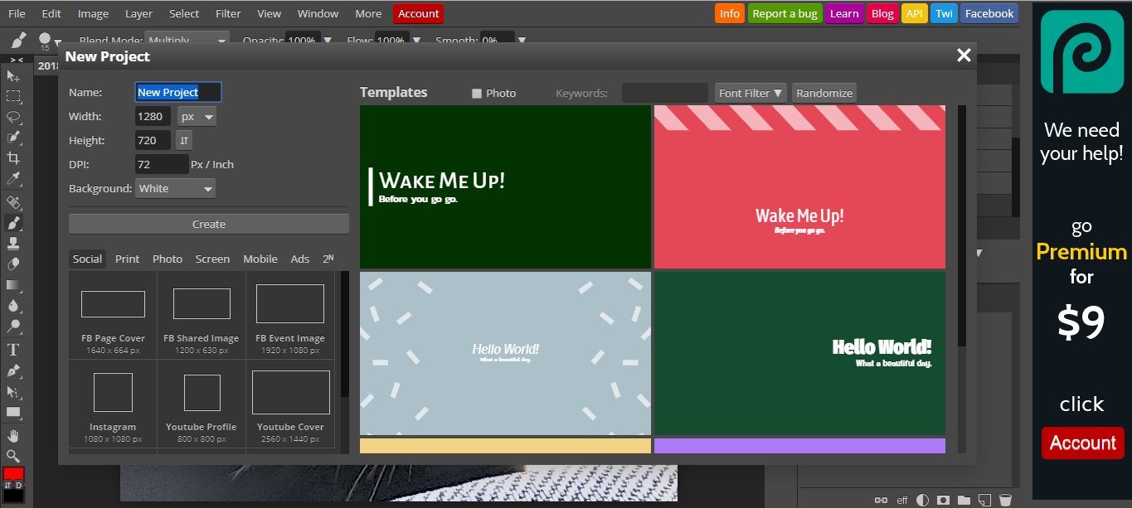Open the Background color dropdown

176,188
